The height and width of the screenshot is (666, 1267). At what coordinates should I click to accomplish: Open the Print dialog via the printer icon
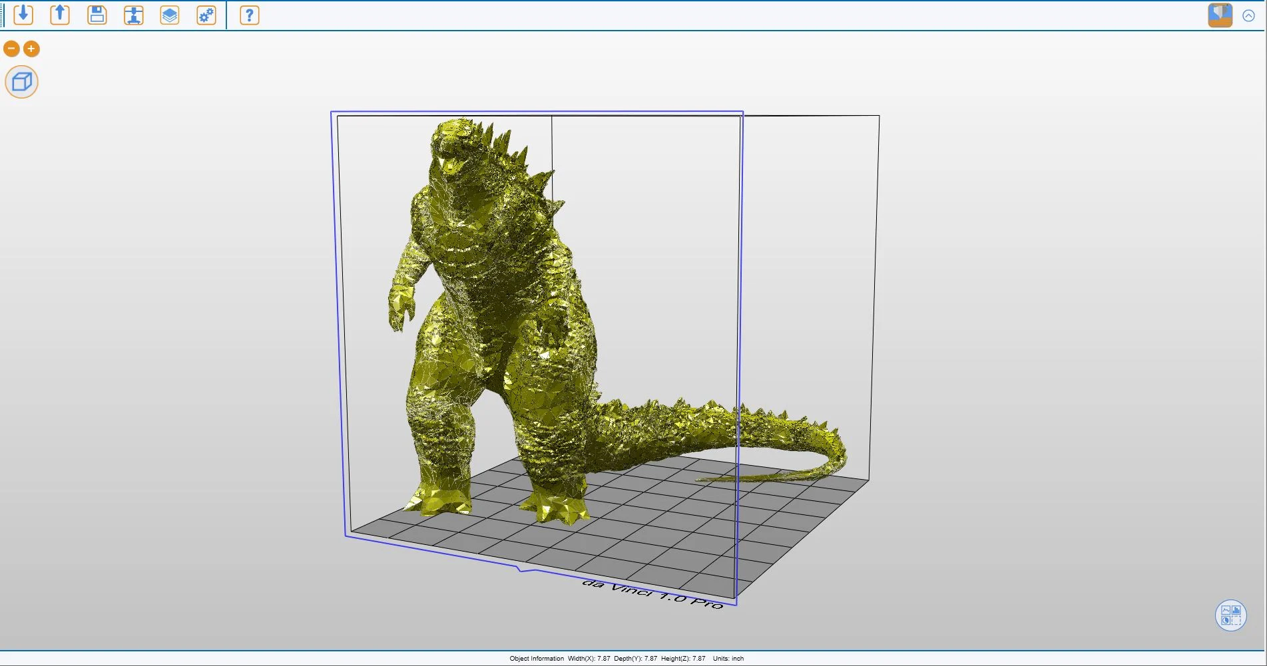click(134, 15)
